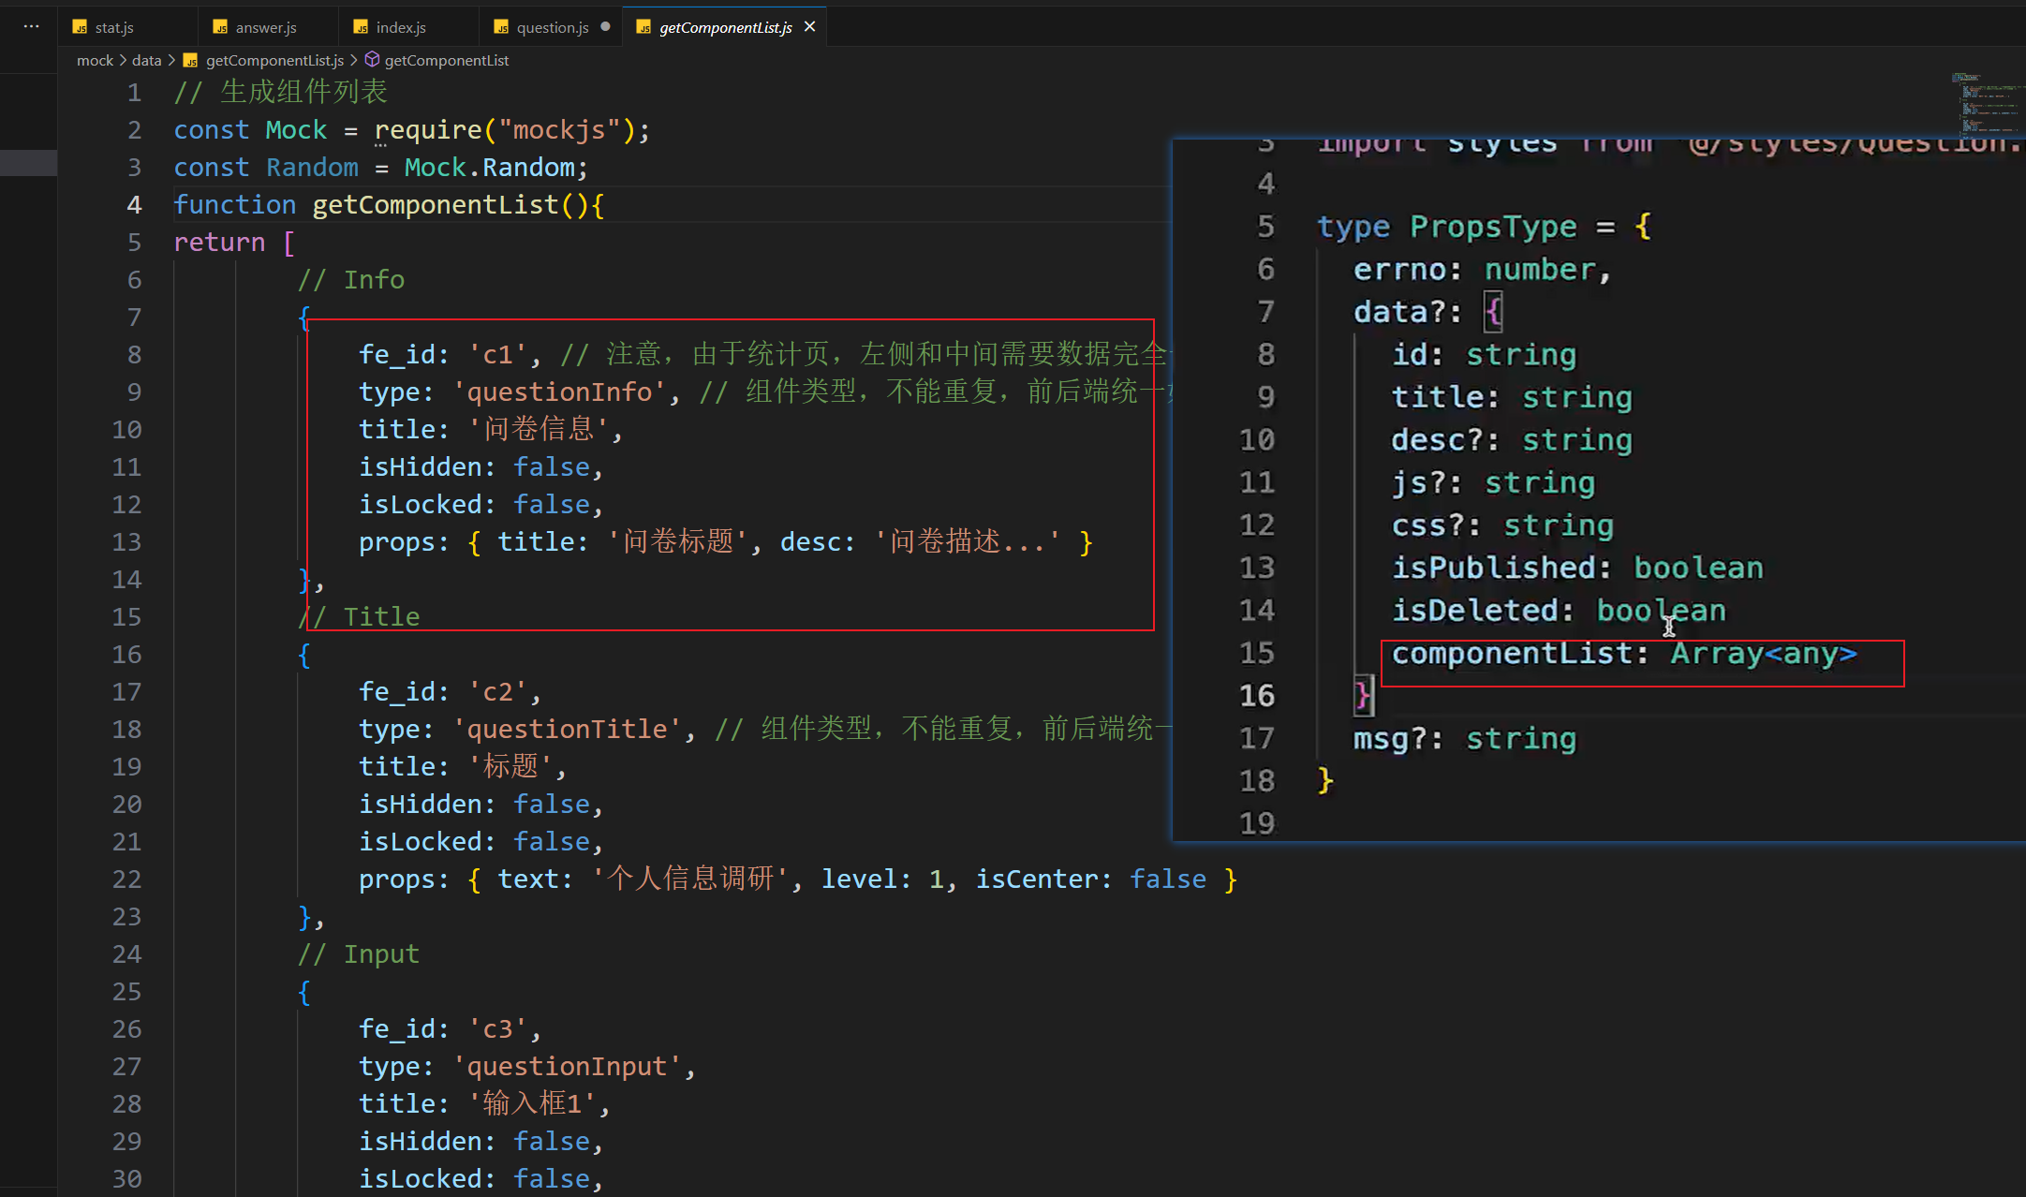This screenshot has width=2026, height=1197.
Task: Close the getComponentList.js tab
Action: (x=810, y=27)
